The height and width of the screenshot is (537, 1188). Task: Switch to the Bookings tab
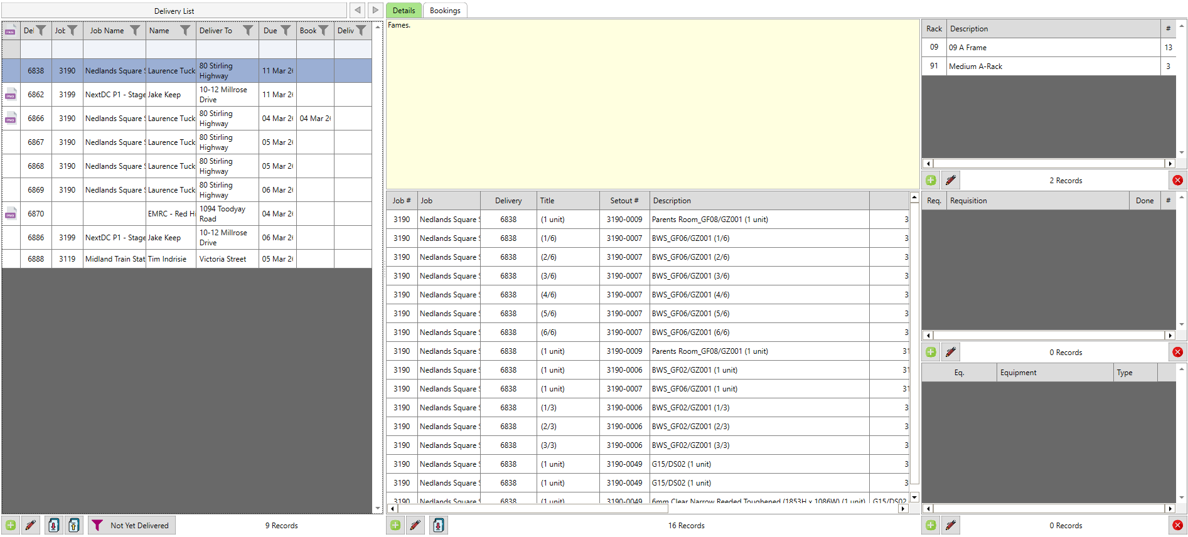444,11
